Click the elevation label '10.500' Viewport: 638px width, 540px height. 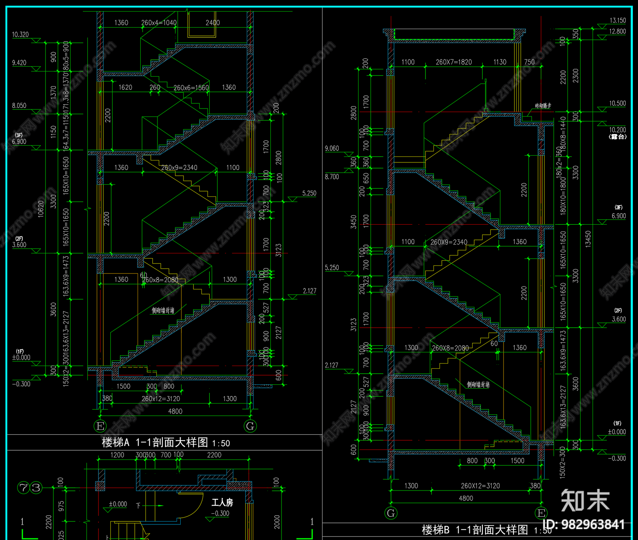617,103
